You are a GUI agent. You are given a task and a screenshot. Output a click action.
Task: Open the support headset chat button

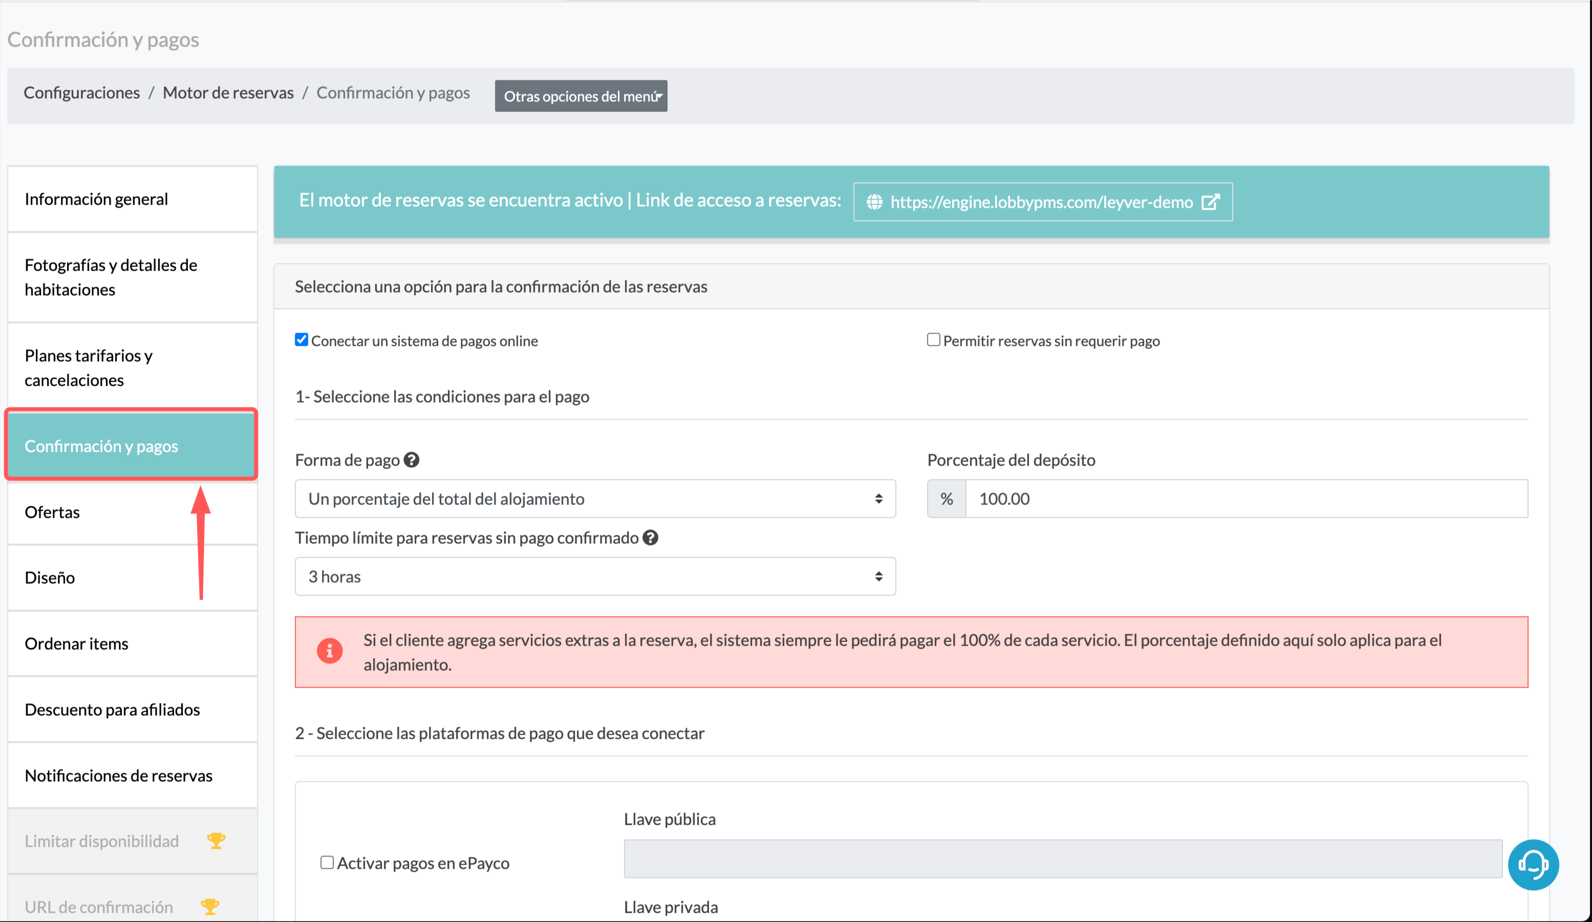pos(1533,864)
